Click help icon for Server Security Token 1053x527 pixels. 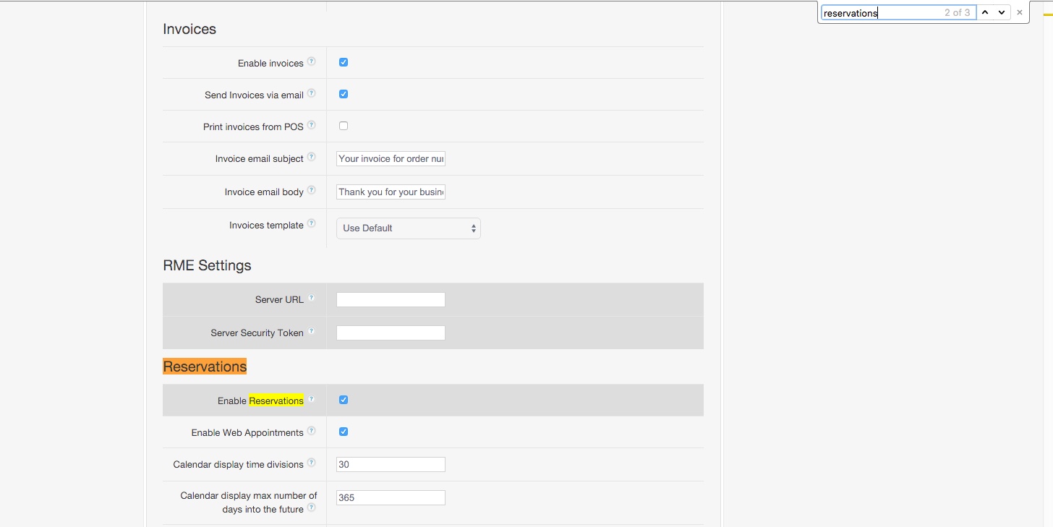coord(311,331)
